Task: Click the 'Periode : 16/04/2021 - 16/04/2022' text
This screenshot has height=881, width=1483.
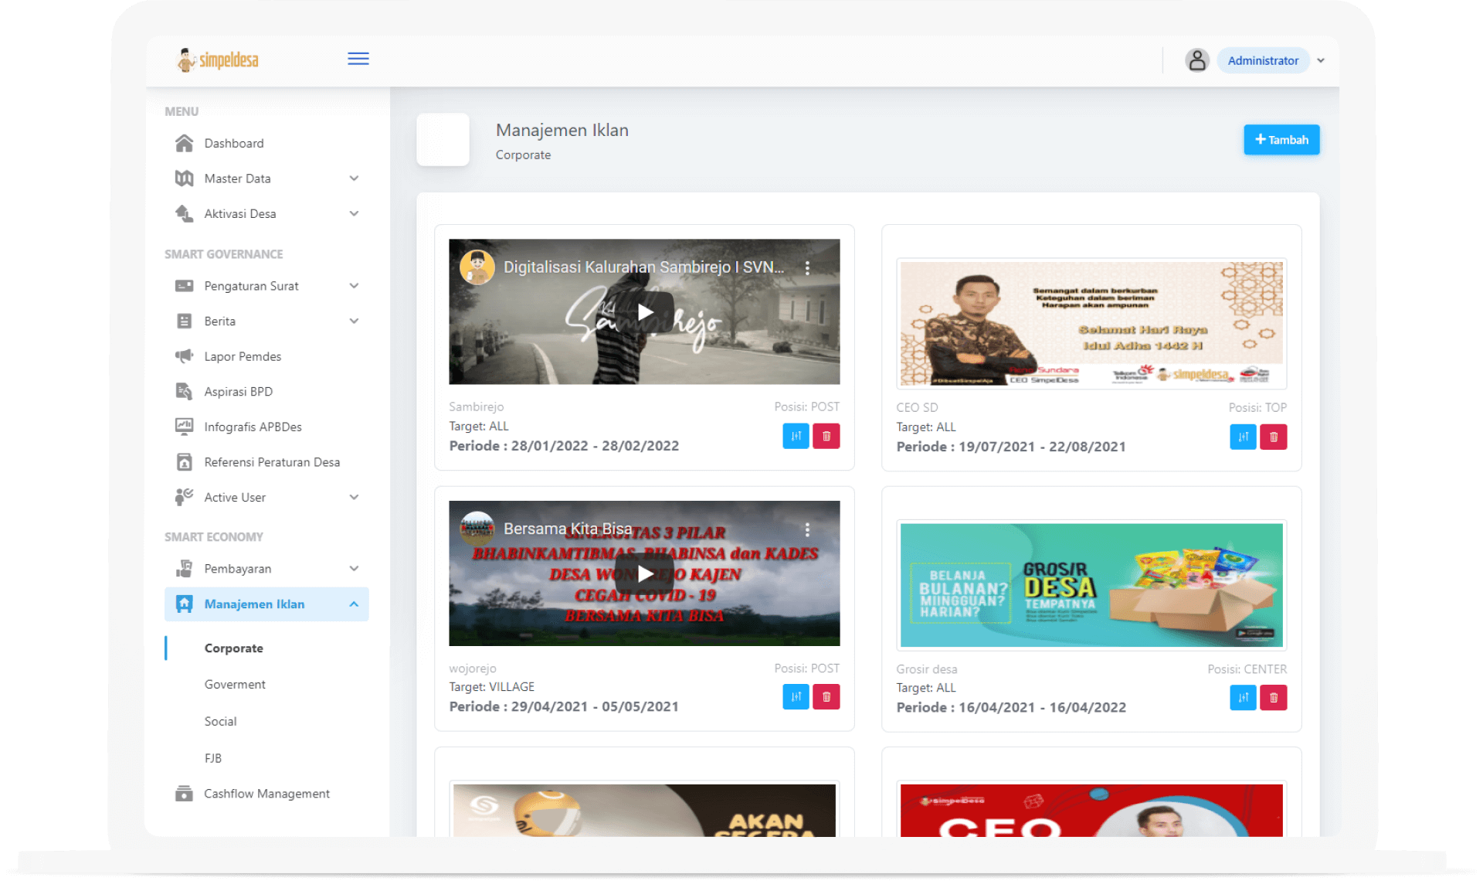Action: pos(1011,707)
